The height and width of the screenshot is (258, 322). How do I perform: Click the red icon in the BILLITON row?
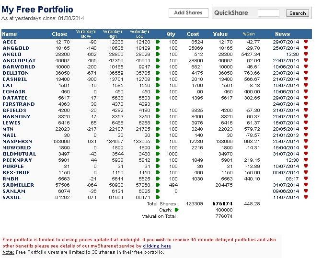point(306,73)
